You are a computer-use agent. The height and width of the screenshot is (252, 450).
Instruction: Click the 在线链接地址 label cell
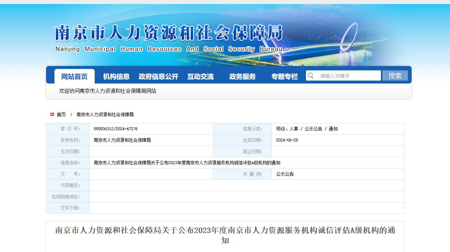(68, 197)
